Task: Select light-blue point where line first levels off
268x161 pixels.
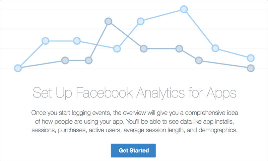Action: click(45, 41)
